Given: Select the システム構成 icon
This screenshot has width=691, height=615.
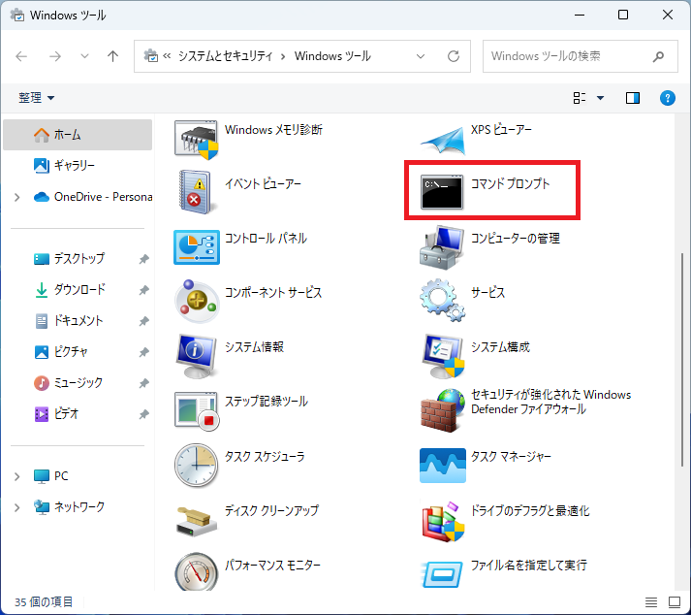Looking at the screenshot, I should point(443,356).
